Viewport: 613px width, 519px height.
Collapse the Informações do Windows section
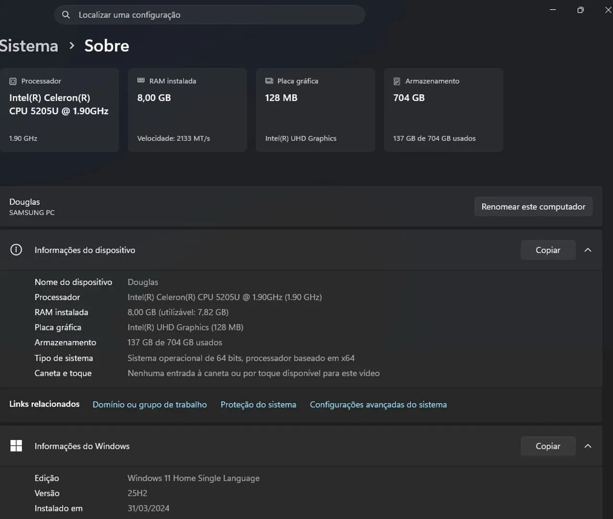pos(588,446)
